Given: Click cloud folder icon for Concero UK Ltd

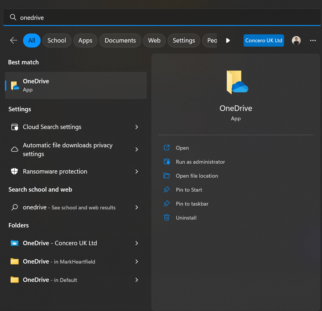Looking at the screenshot, I should point(15,243).
